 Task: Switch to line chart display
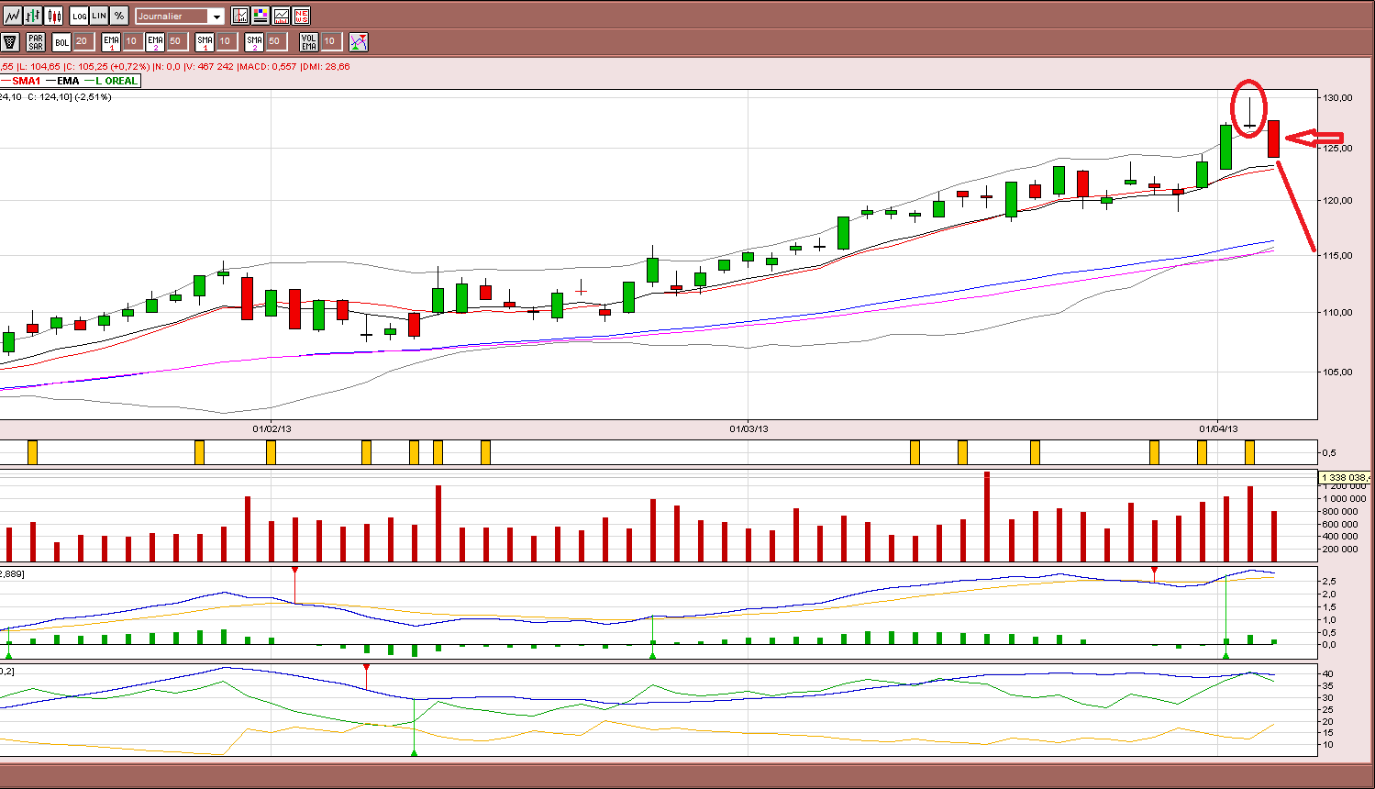[x=12, y=16]
